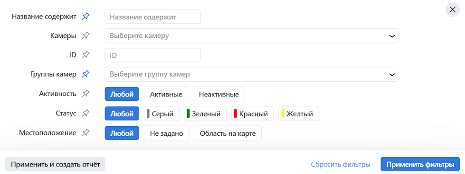Open the 'Выберите камеру' dropdown
The image size is (465, 174).
coord(251,36)
